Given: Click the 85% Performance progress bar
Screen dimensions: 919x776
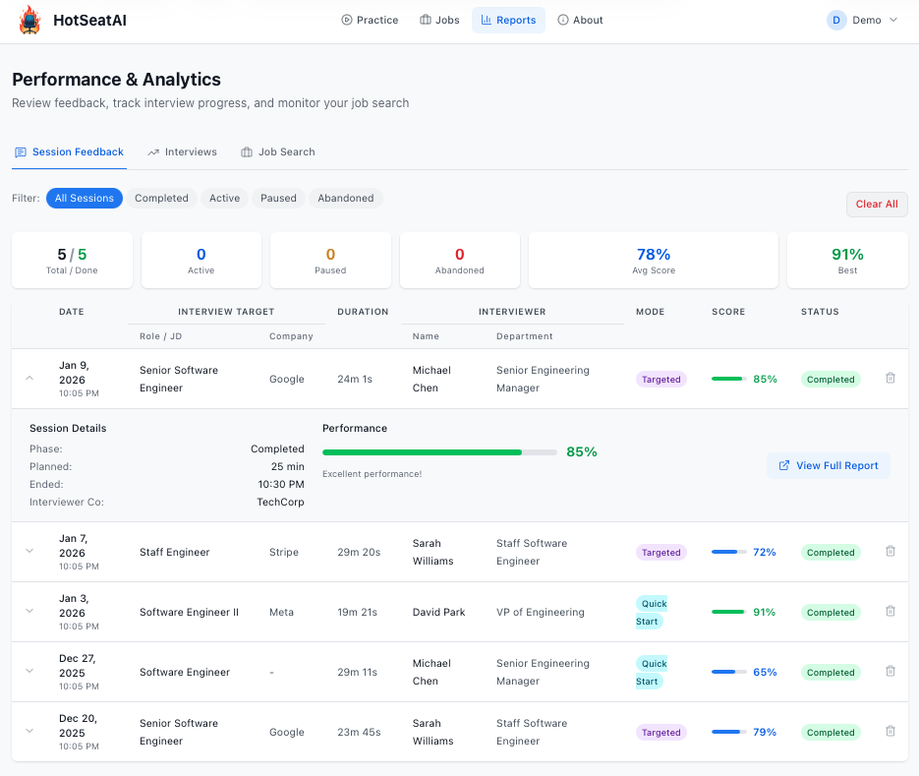Looking at the screenshot, I should point(439,452).
